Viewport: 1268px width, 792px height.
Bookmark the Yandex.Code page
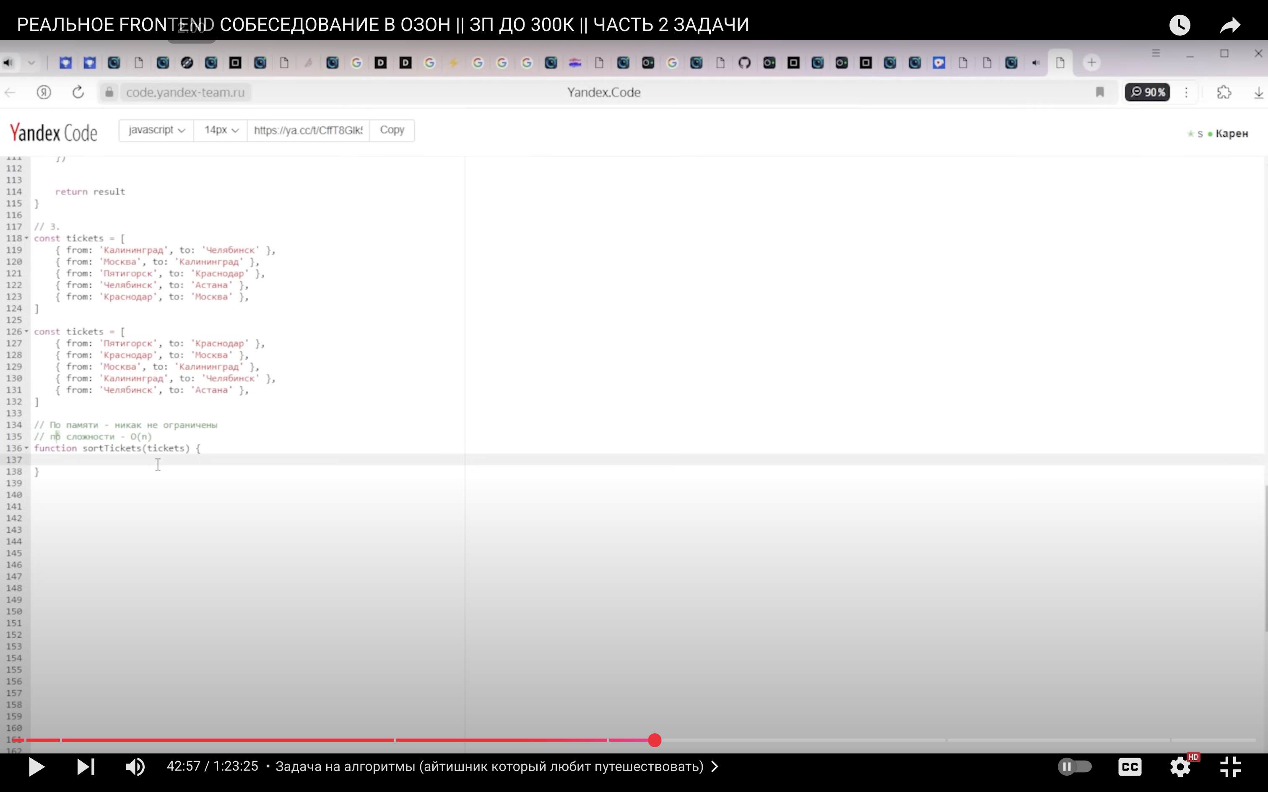[1100, 92]
